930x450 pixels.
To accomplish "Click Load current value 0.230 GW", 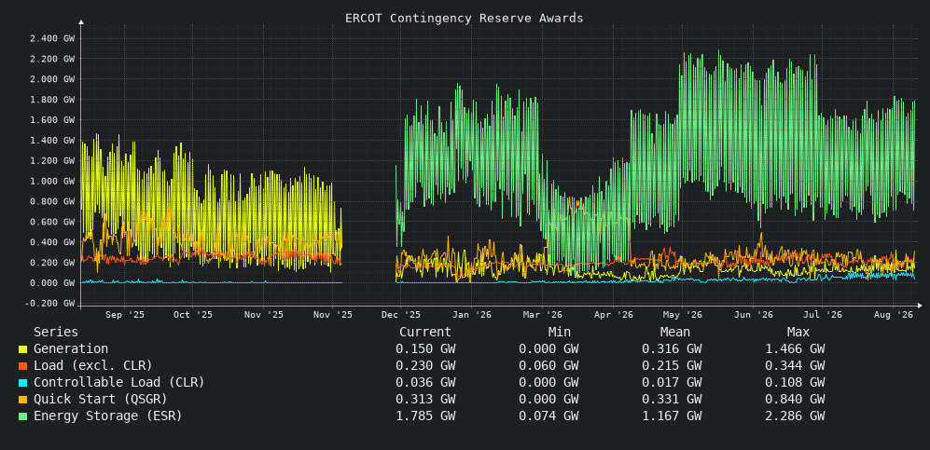I will point(426,366).
